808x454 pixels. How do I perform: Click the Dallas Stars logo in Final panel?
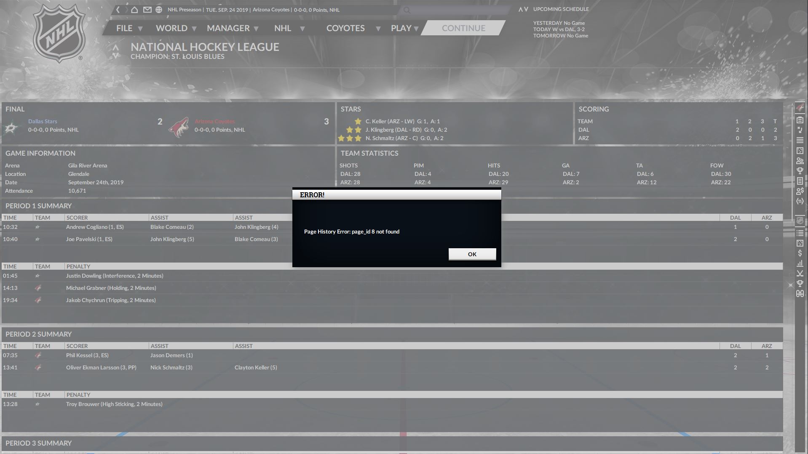click(x=12, y=127)
